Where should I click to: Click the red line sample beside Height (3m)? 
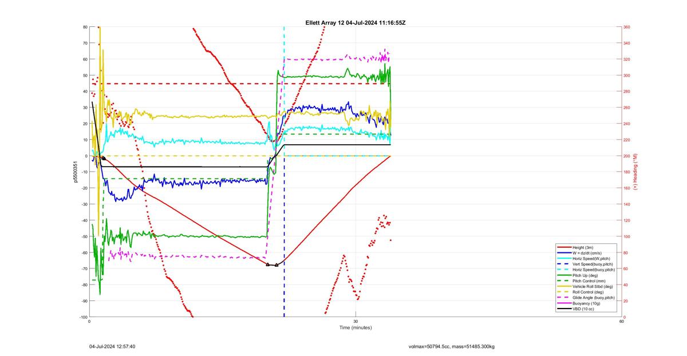tap(563, 247)
